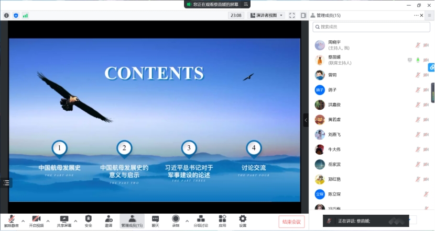The width and height of the screenshot is (435, 231).
Task: Open the 应用 (Apps) icon
Action: pos(222,220)
